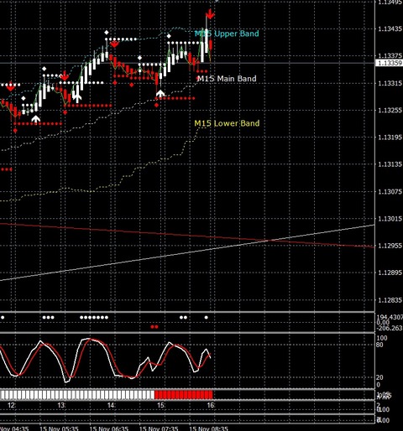The image size is (403, 431).
Task: Click price axis value 1.13435
Action: pyautogui.click(x=390, y=29)
